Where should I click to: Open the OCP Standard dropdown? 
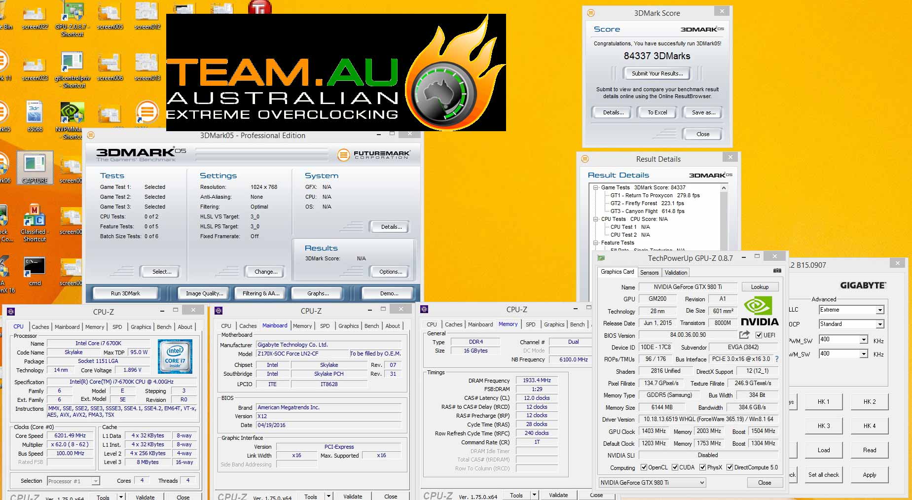(x=880, y=324)
